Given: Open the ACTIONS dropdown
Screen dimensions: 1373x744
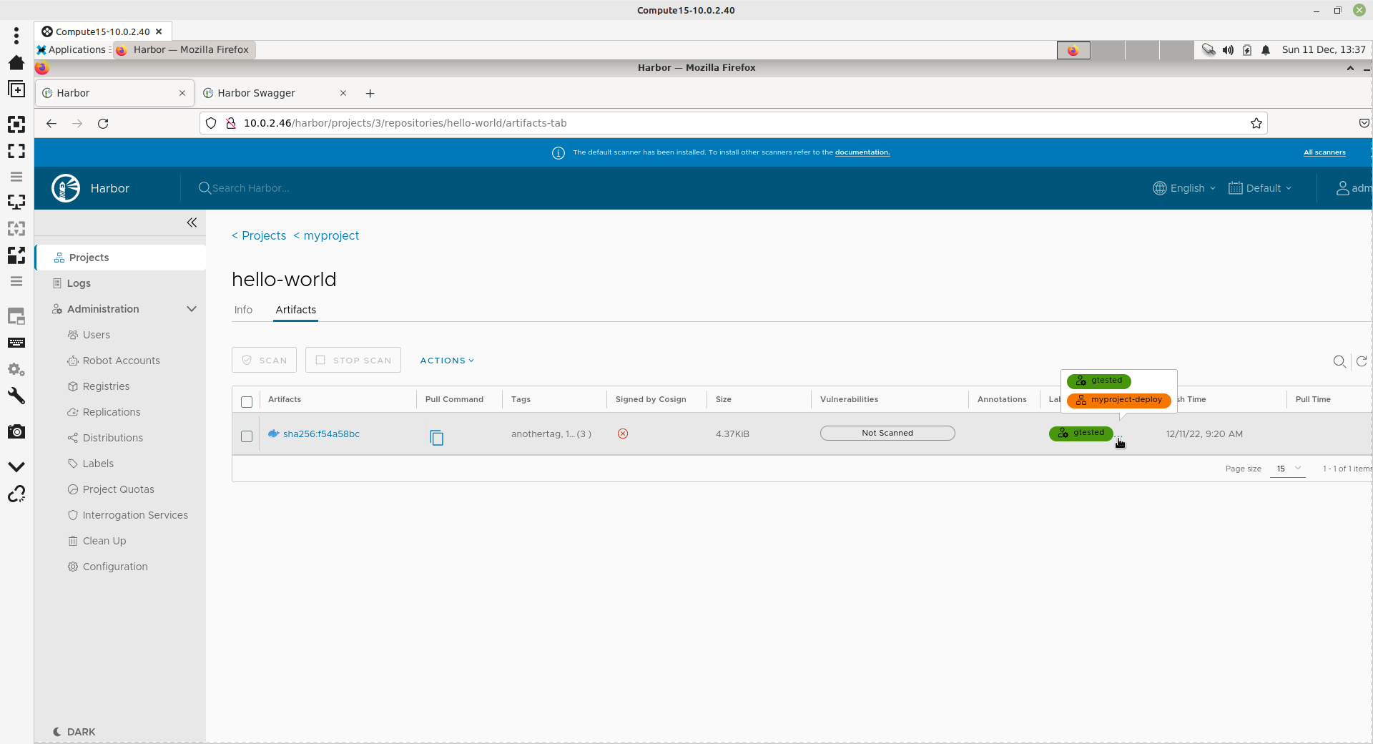Looking at the screenshot, I should pos(447,361).
